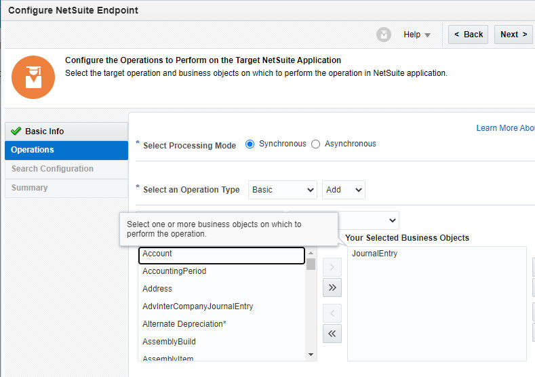Image resolution: width=535 pixels, height=377 pixels.
Task: Open the Search Configuration step
Action: 66,169
